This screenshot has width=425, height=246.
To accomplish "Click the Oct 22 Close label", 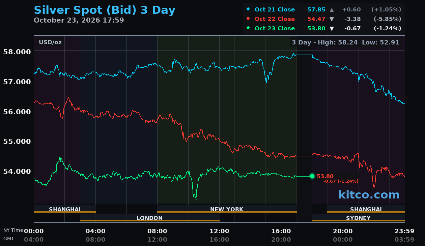I will click(x=275, y=19).
